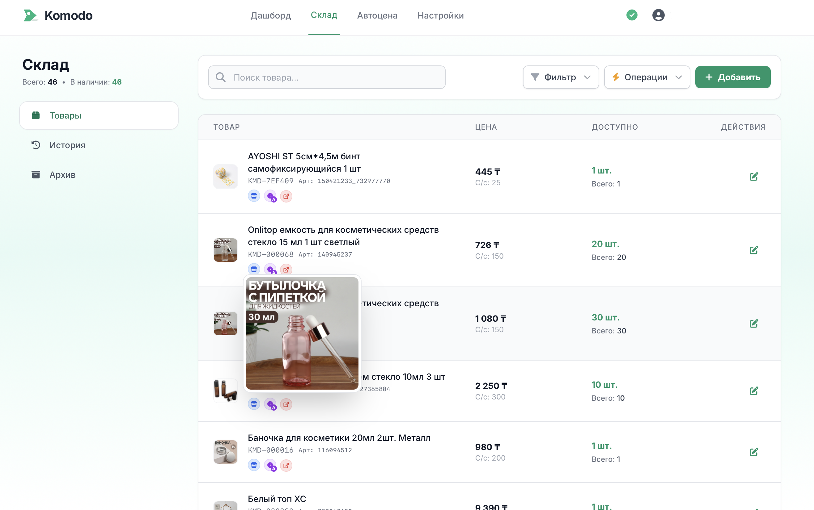The width and height of the screenshot is (814, 510).
Task: Edit the 2 250 ₸ product row
Action: coord(753,391)
